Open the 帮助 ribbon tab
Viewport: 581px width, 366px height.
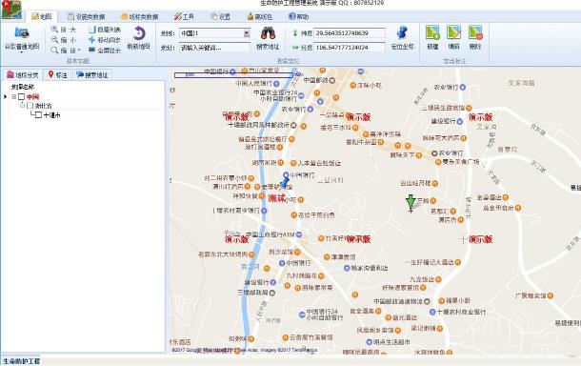tap(299, 17)
